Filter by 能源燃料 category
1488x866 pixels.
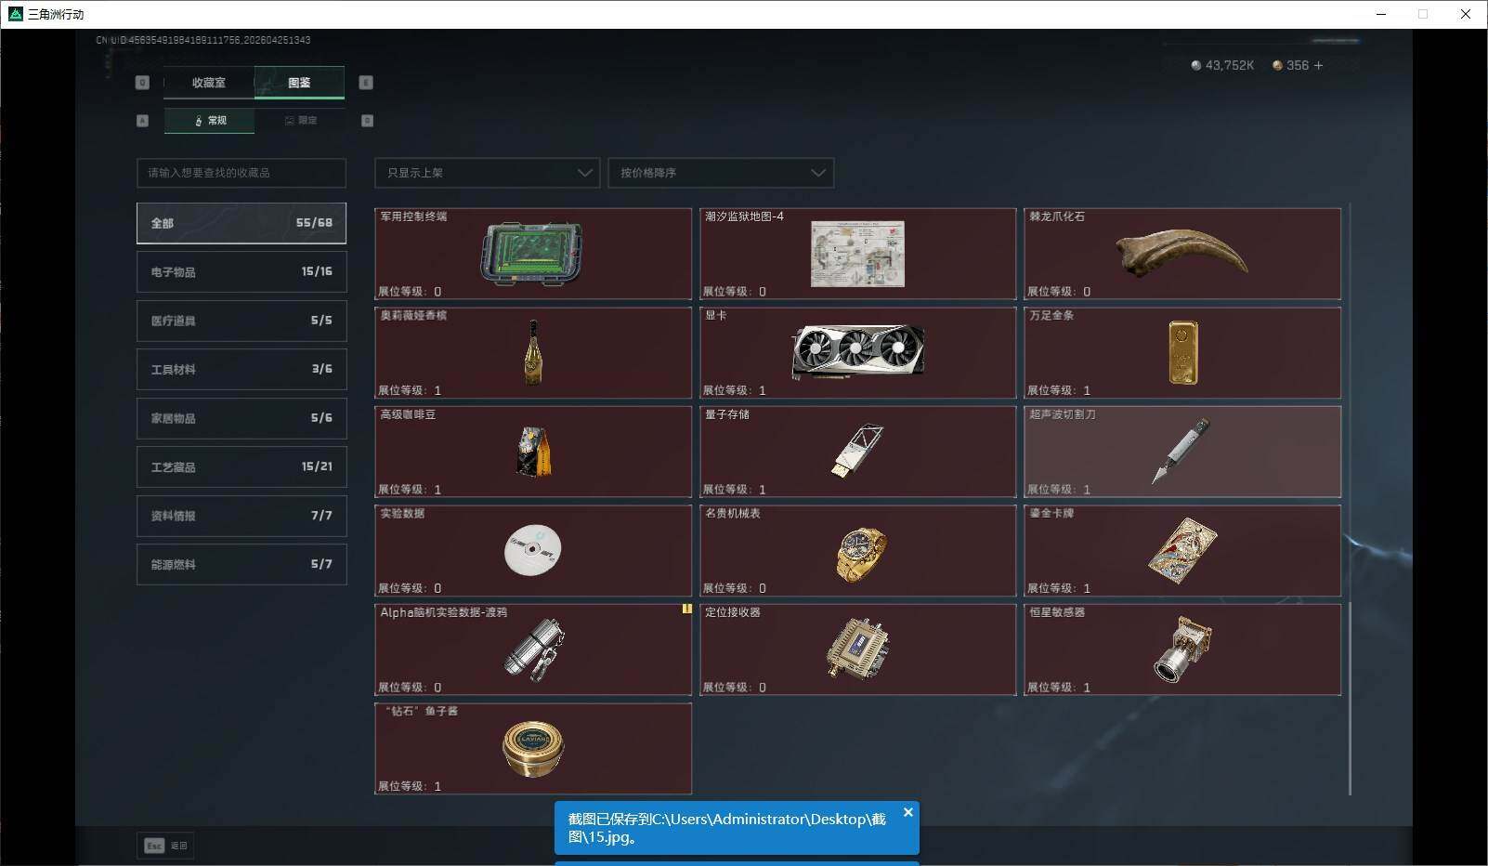click(x=241, y=564)
